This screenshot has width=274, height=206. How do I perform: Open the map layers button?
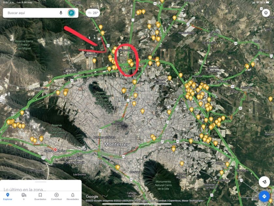click(x=266, y=13)
